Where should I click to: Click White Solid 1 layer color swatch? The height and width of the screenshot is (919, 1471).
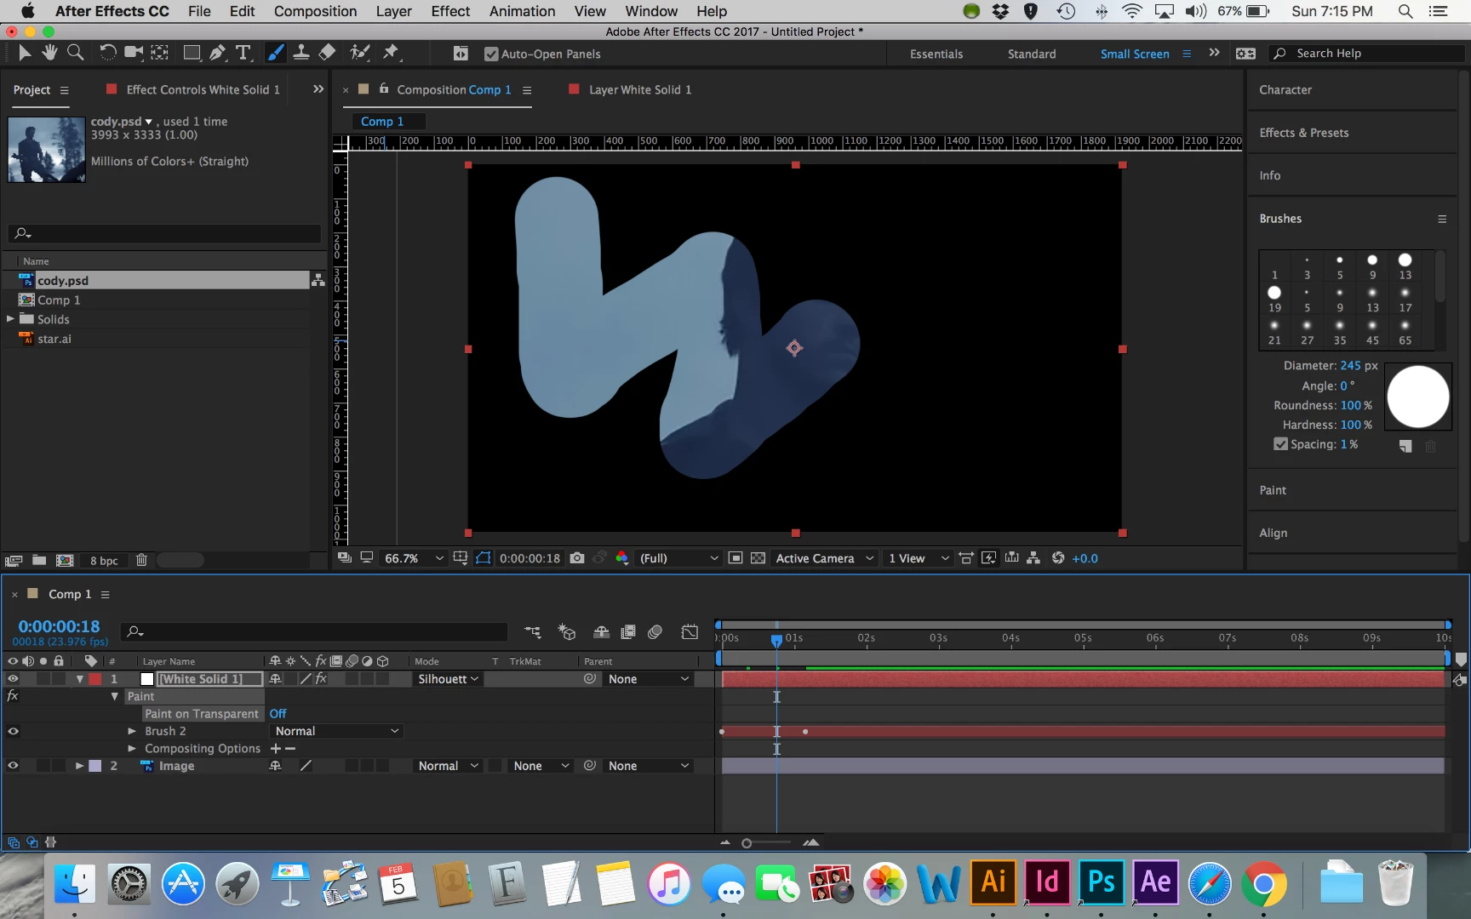[94, 679]
